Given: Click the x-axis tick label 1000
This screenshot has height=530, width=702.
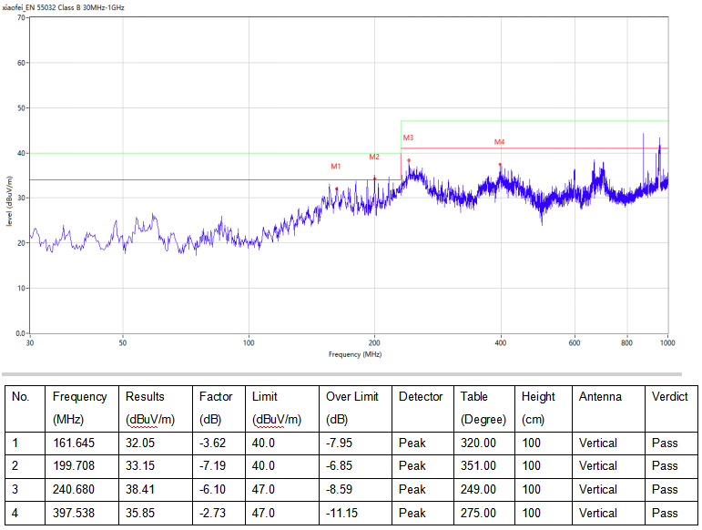Looking at the screenshot, I should [x=667, y=343].
